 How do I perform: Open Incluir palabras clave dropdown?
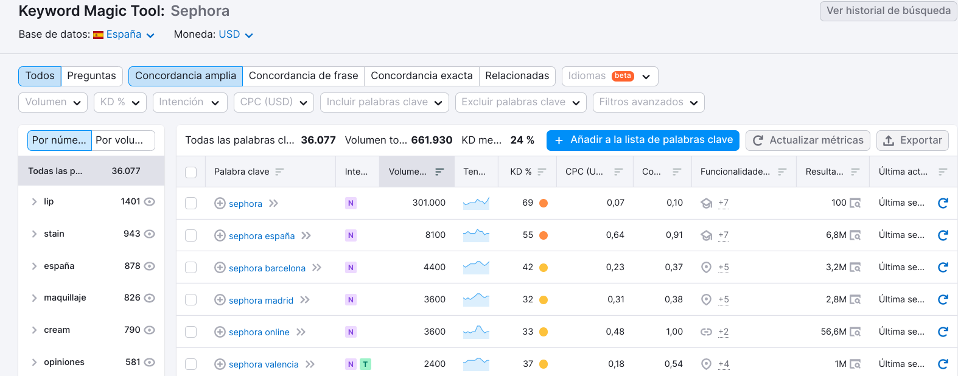[x=385, y=102]
